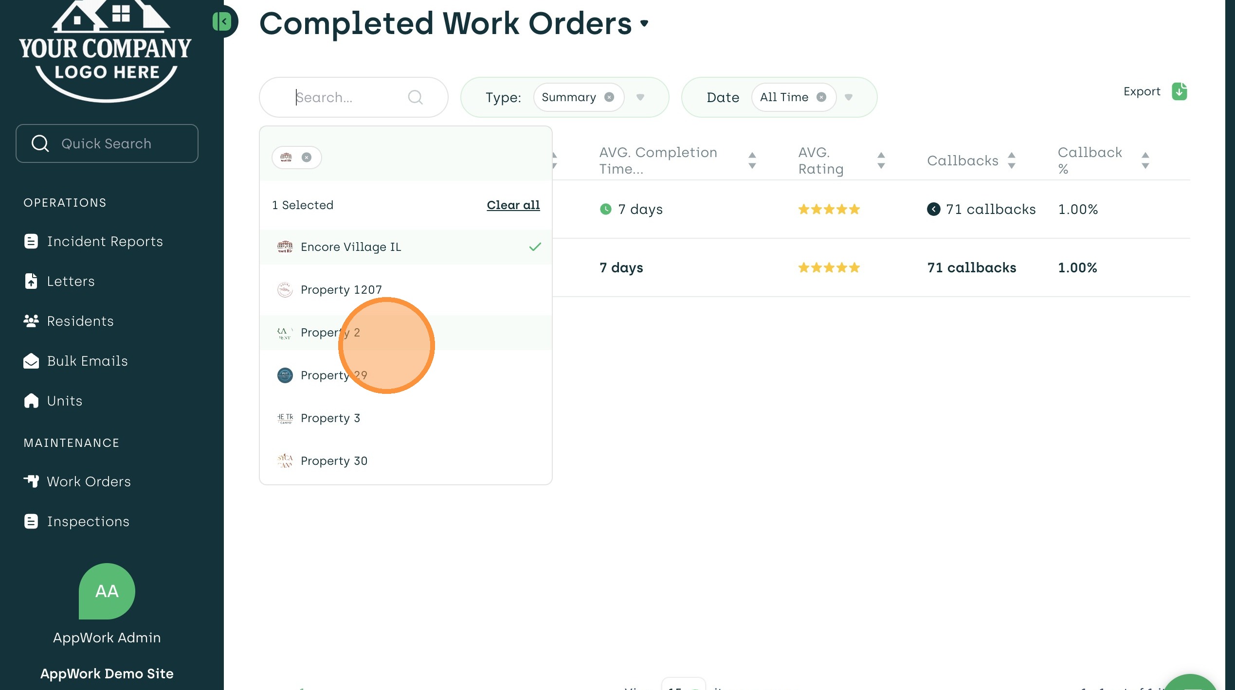
Task: Expand the Type filter dropdown arrow
Action: [x=640, y=97]
